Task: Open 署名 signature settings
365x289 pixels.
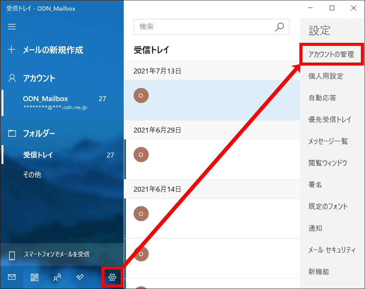Action: pyautogui.click(x=315, y=185)
